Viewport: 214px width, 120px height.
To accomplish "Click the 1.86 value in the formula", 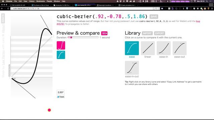I will pyautogui.click(x=139, y=16).
